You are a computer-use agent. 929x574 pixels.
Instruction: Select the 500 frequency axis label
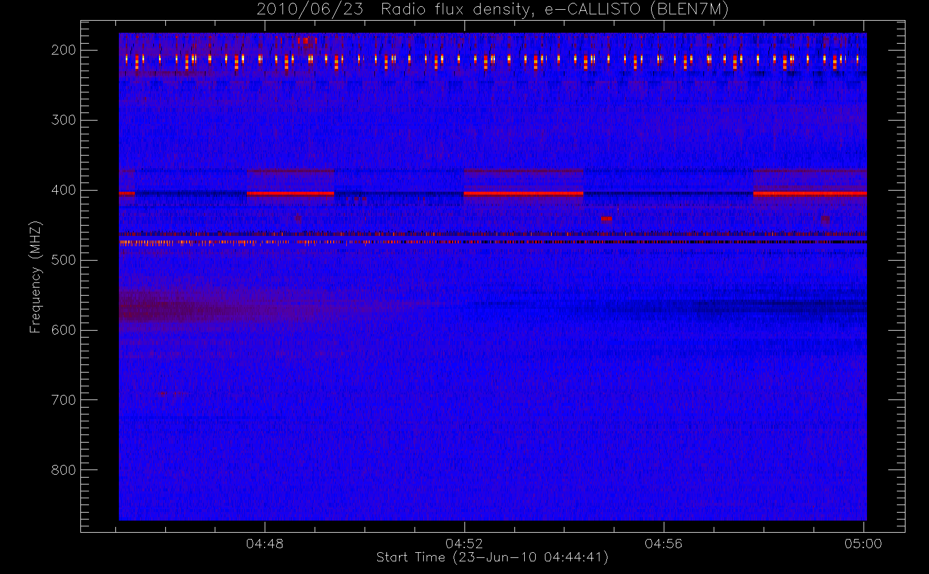[x=64, y=260]
